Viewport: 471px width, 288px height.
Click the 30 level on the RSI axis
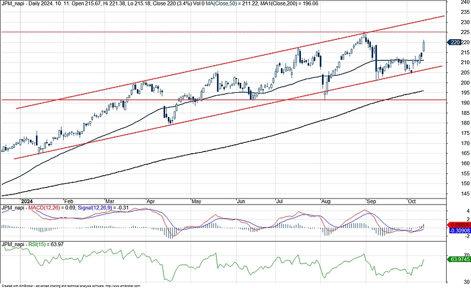[x=467, y=282]
